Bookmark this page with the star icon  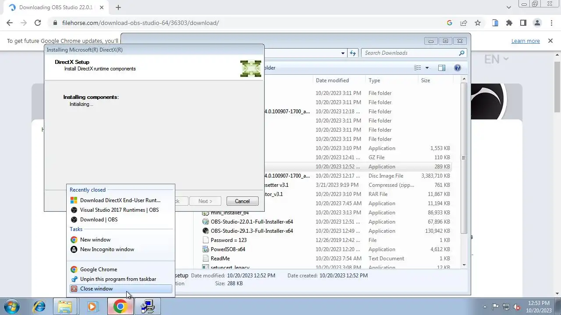[478, 23]
